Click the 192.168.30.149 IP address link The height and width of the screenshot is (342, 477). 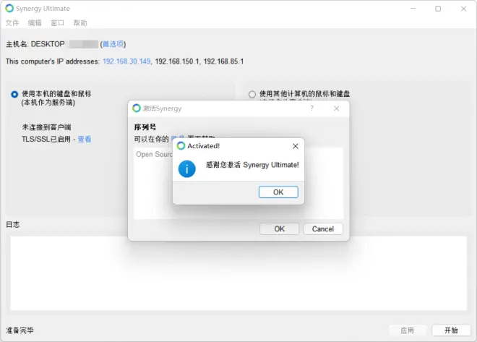(126, 61)
